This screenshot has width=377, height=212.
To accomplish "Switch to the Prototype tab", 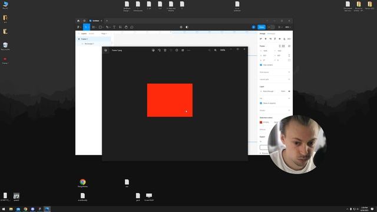I will tap(271, 34).
